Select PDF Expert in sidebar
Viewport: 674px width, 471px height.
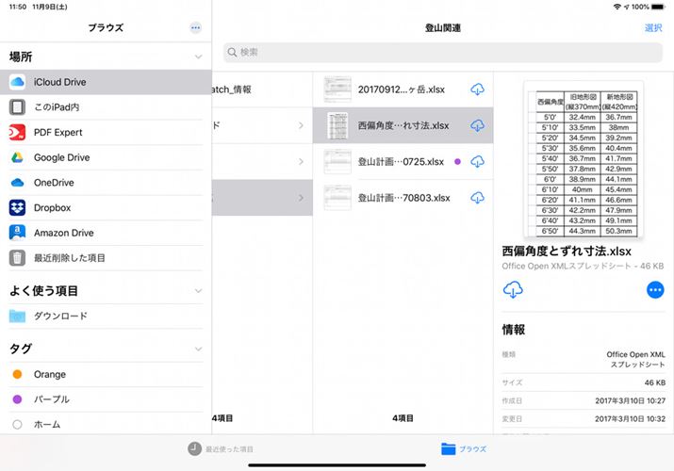pos(58,133)
